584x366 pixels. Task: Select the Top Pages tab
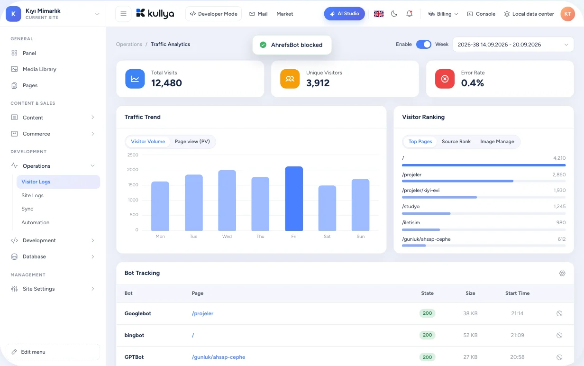420,141
